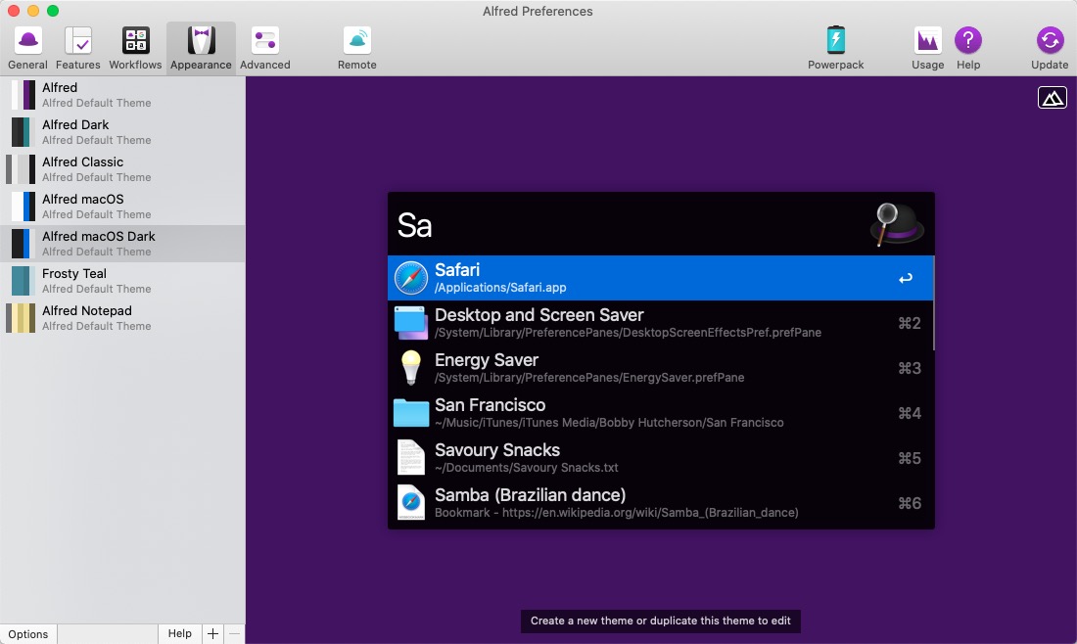Select the Alfred macOS Dark theme
The width and height of the screenshot is (1077, 644).
click(x=122, y=244)
